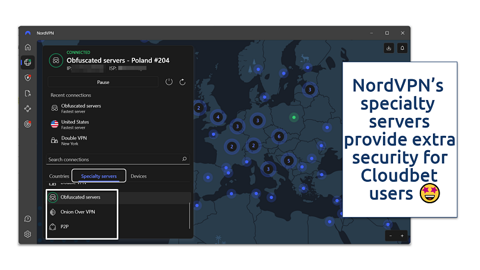
Task: Click the reconnect refresh arrow icon
Action: point(182,82)
